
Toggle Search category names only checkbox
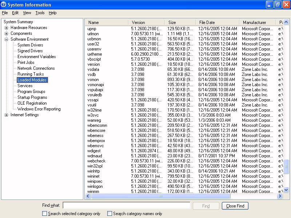(110, 214)
